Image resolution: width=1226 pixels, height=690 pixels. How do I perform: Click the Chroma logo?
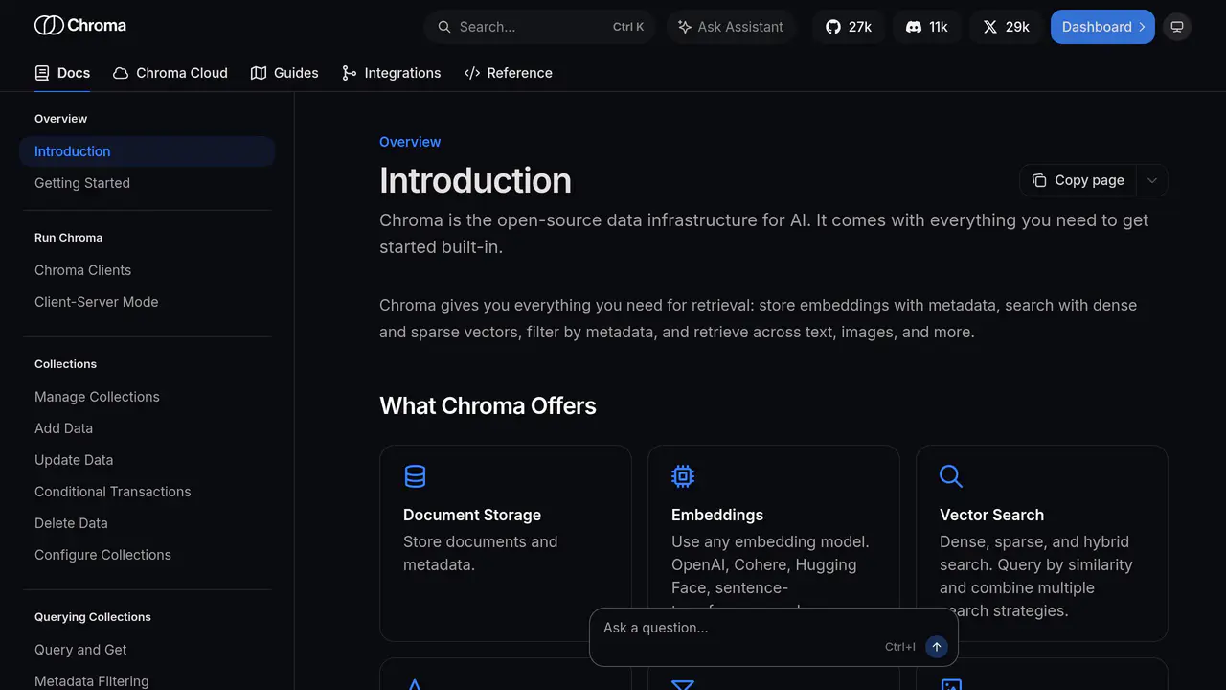click(x=80, y=26)
